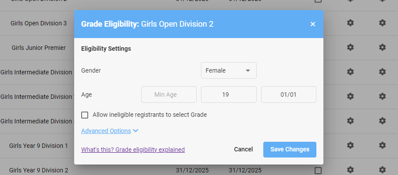The height and width of the screenshot is (175, 398).
Task: Select the Girls Year 9 Division 1 grade name
Action: pos(39,146)
